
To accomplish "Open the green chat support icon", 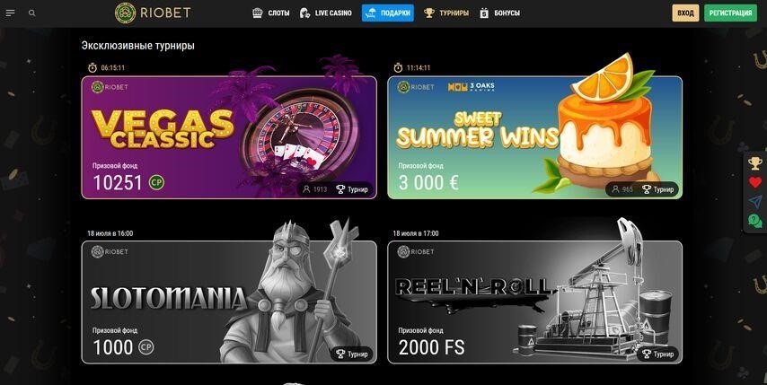I will point(755,221).
